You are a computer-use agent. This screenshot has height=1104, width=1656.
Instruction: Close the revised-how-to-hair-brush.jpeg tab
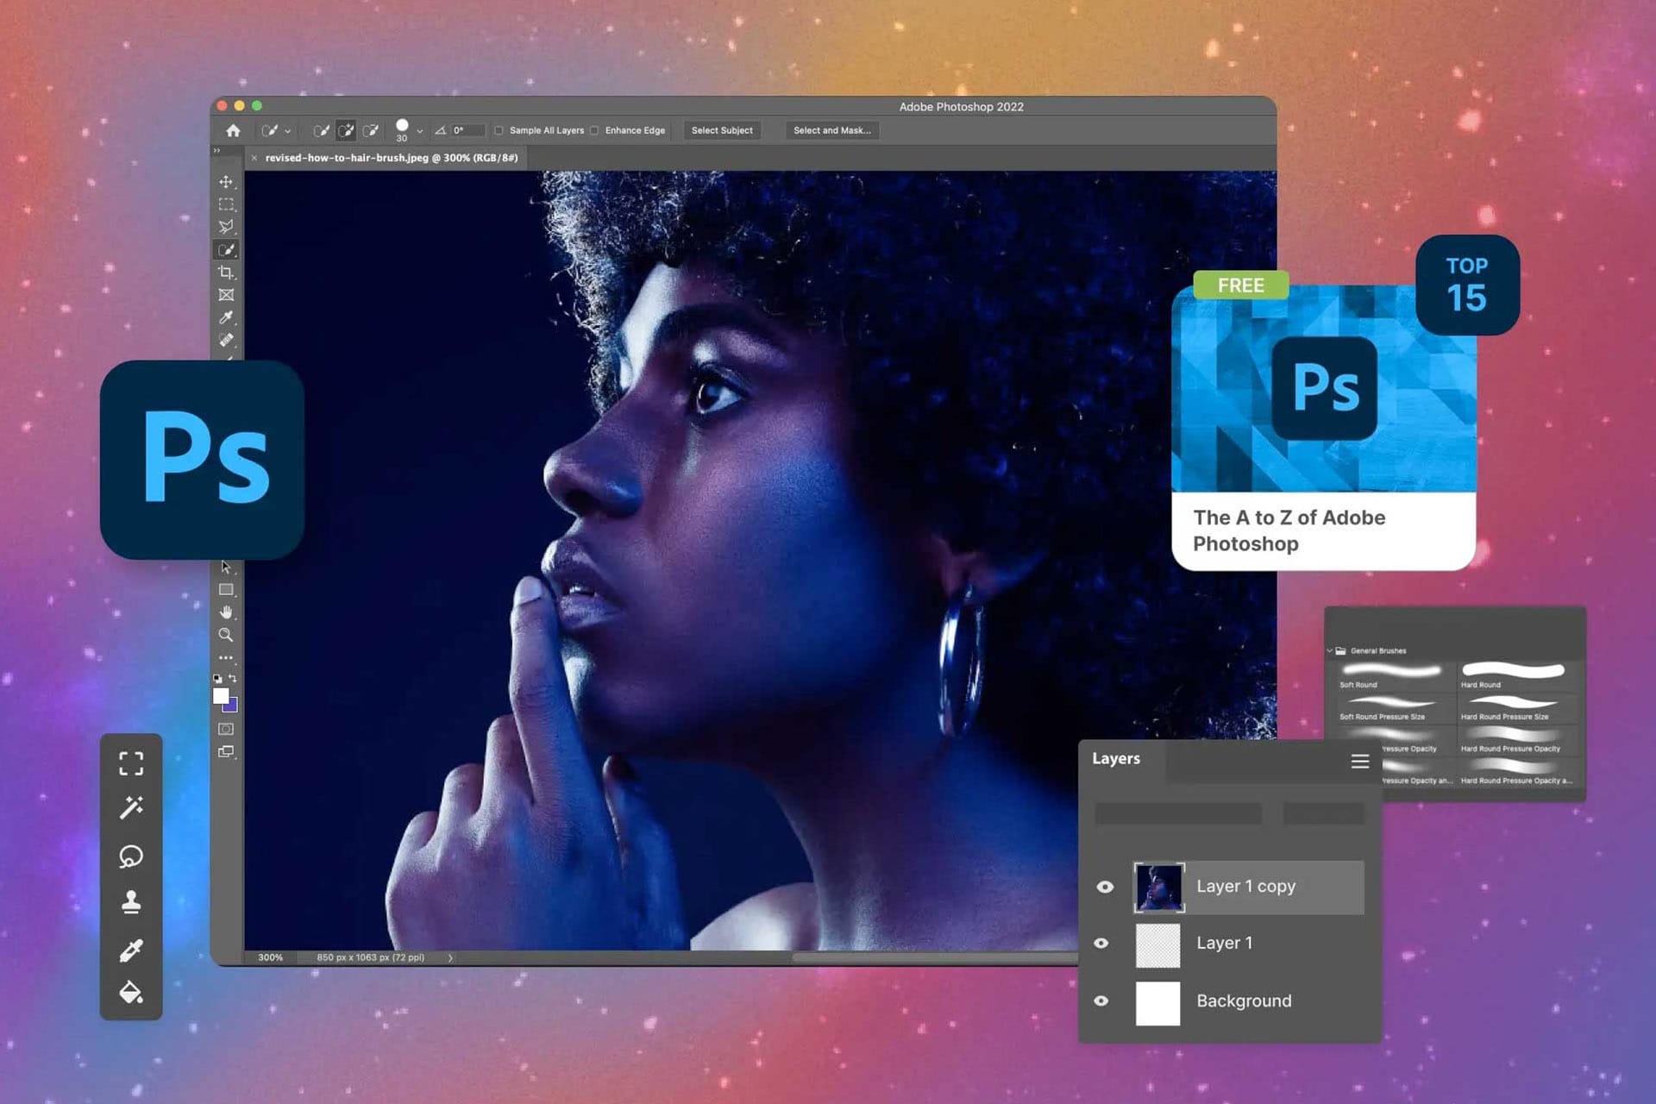254,158
